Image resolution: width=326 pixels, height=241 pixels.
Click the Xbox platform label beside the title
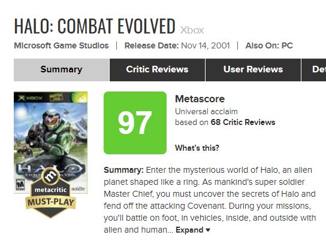192,30
